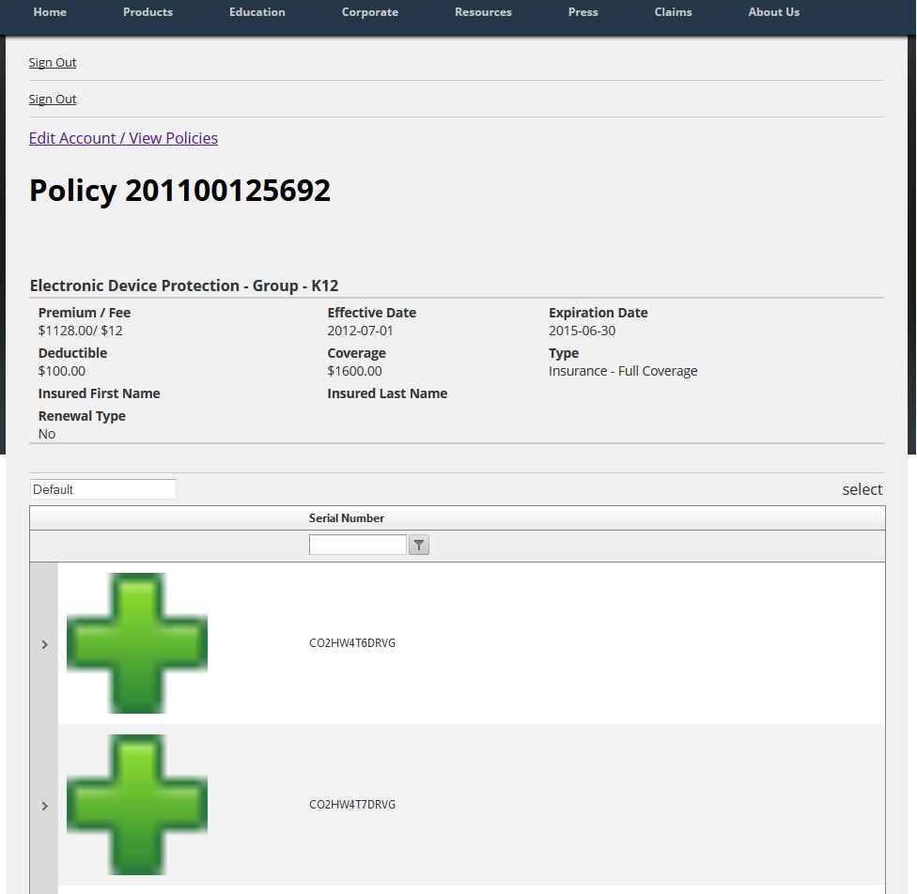Open the Products menu
This screenshot has height=894, width=917.
(148, 12)
